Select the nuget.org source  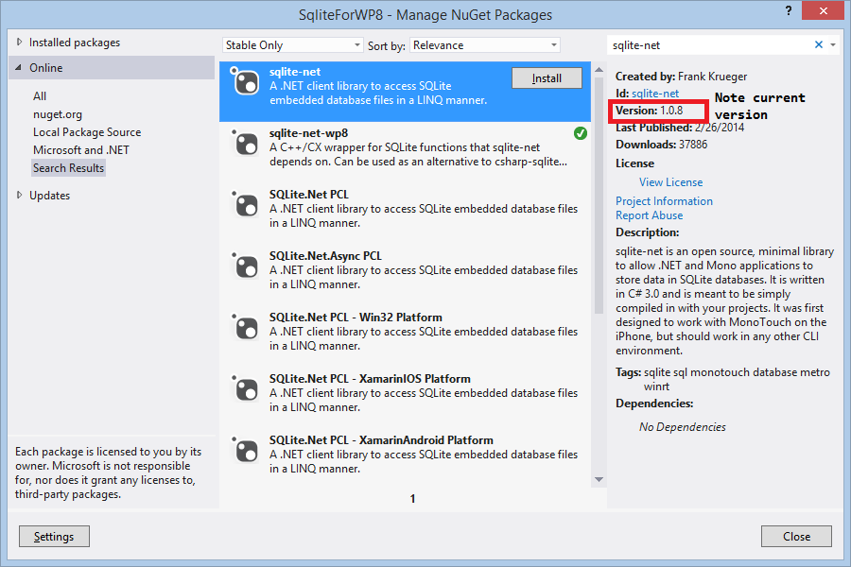pyautogui.click(x=58, y=114)
